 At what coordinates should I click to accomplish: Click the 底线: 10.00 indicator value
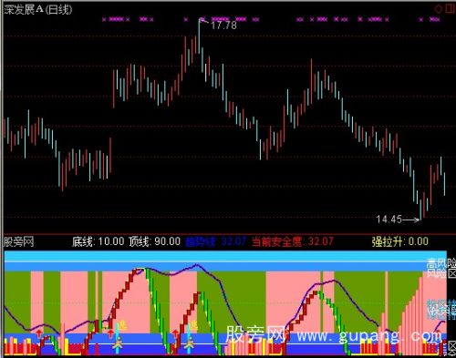pos(98,241)
